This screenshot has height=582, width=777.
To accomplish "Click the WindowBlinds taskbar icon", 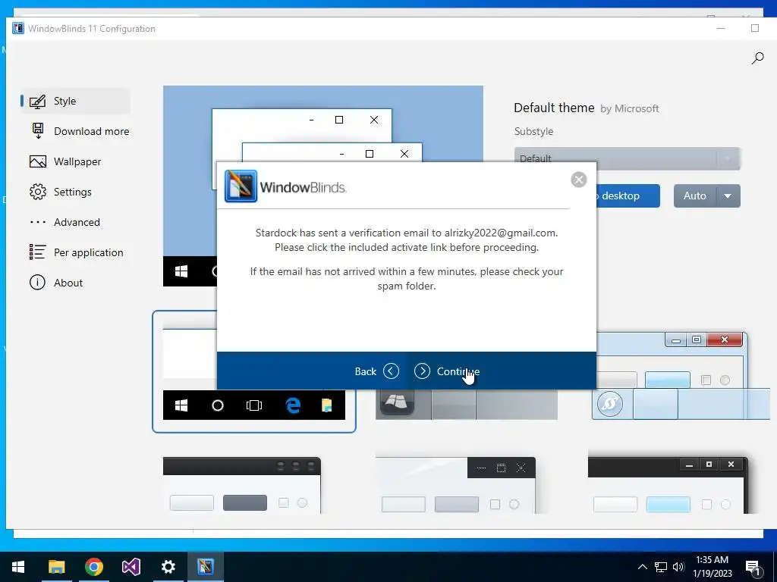I will [x=205, y=567].
